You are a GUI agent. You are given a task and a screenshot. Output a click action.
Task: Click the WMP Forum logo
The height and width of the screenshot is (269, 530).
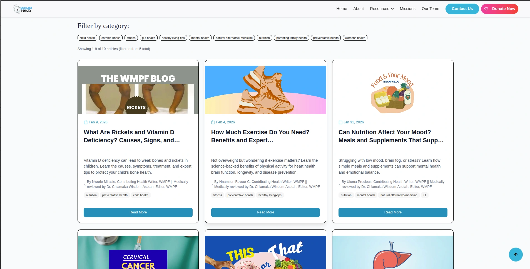coord(23,9)
